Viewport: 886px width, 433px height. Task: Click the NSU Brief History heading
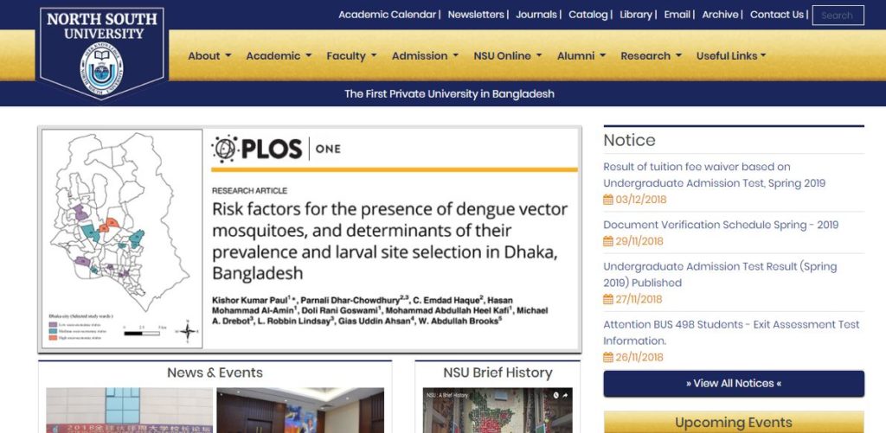tap(498, 373)
